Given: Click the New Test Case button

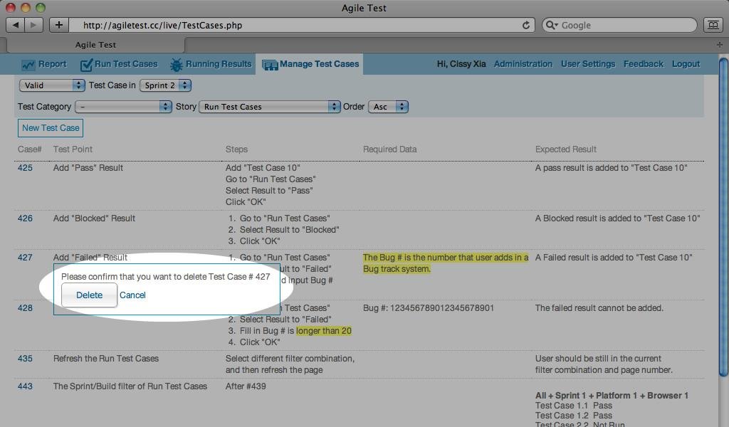Looking at the screenshot, I should click(50, 128).
